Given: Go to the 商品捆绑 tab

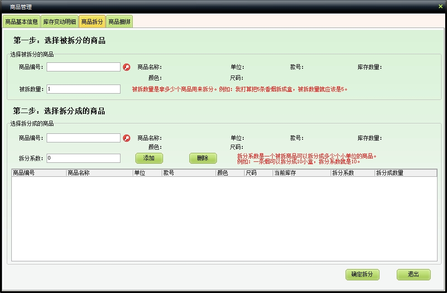Looking at the screenshot, I should click(x=119, y=22).
